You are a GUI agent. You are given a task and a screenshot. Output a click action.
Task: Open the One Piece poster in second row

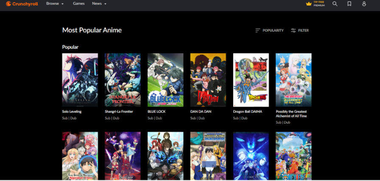click(x=293, y=156)
